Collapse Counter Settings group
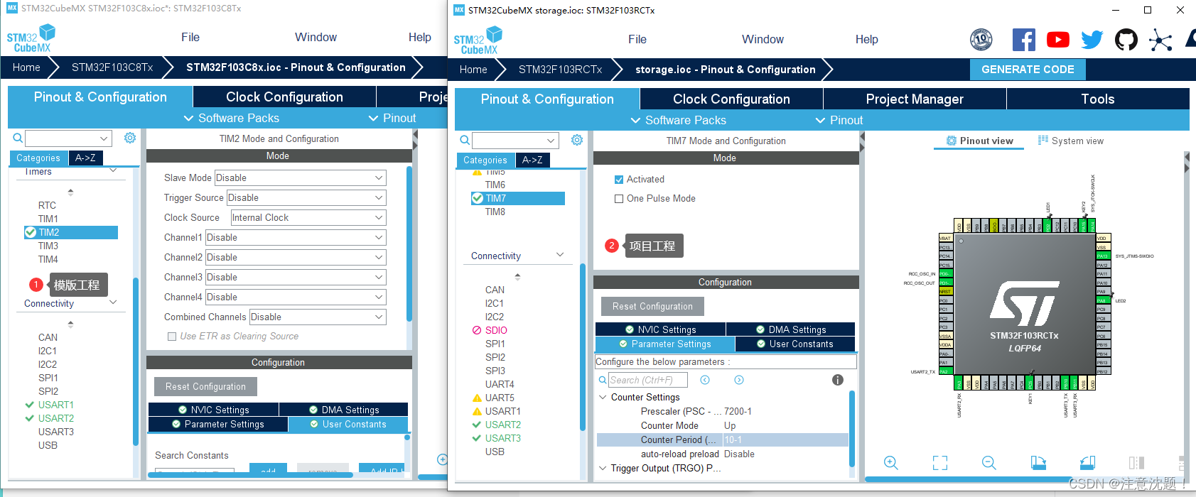The image size is (1196, 497). [x=603, y=398]
